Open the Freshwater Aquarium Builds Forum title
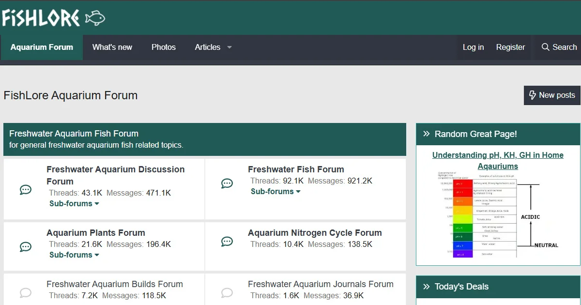The height and width of the screenshot is (305, 581). [x=115, y=284]
